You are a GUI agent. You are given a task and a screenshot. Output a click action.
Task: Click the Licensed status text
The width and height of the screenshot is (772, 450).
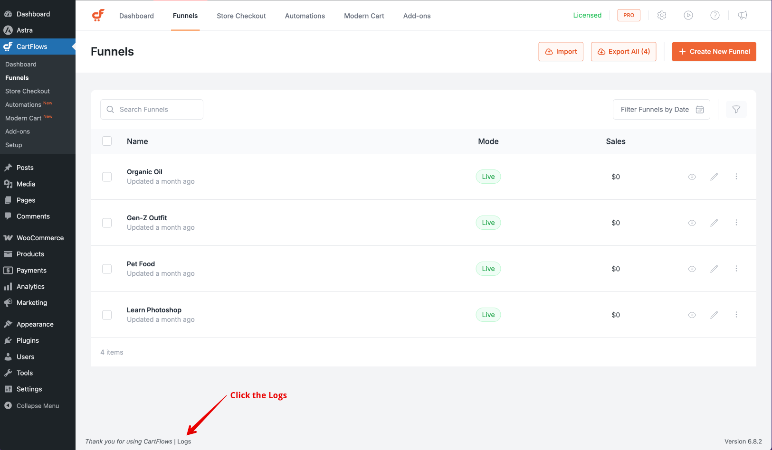(587, 15)
